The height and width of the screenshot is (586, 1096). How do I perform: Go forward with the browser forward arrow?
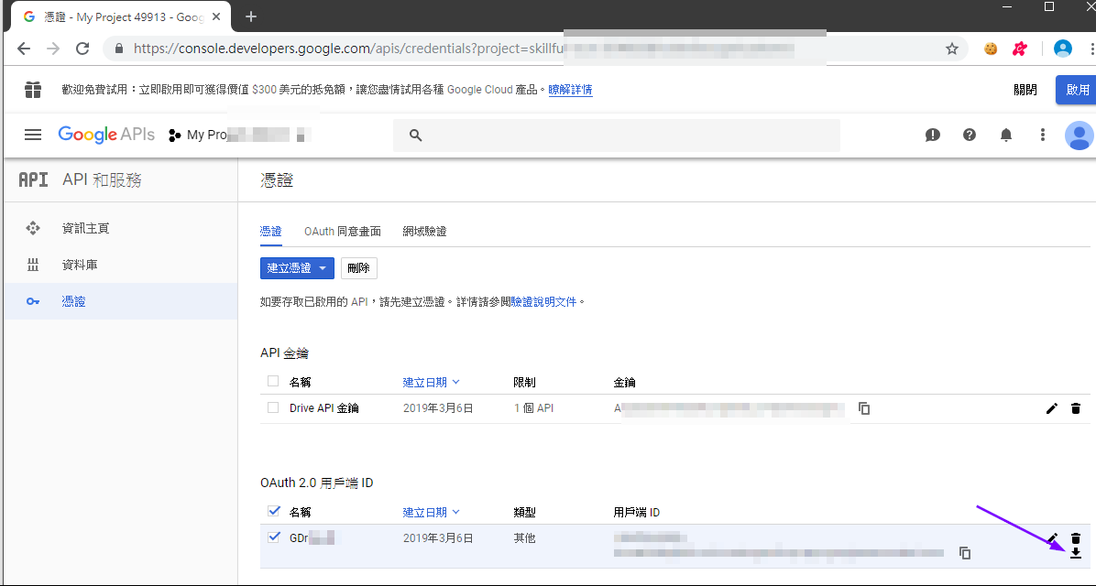coord(53,49)
